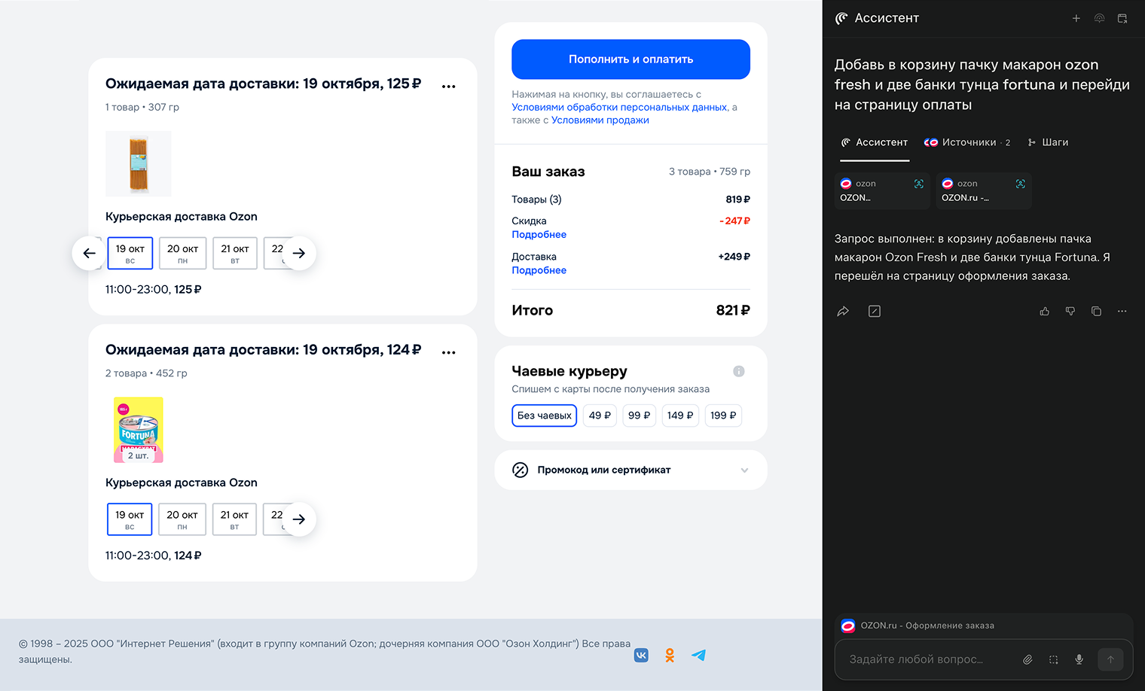Click the thumbs down feedback icon

[x=1070, y=311]
